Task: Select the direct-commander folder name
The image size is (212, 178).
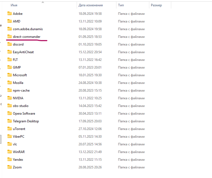Action: click(x=27, y=37)
